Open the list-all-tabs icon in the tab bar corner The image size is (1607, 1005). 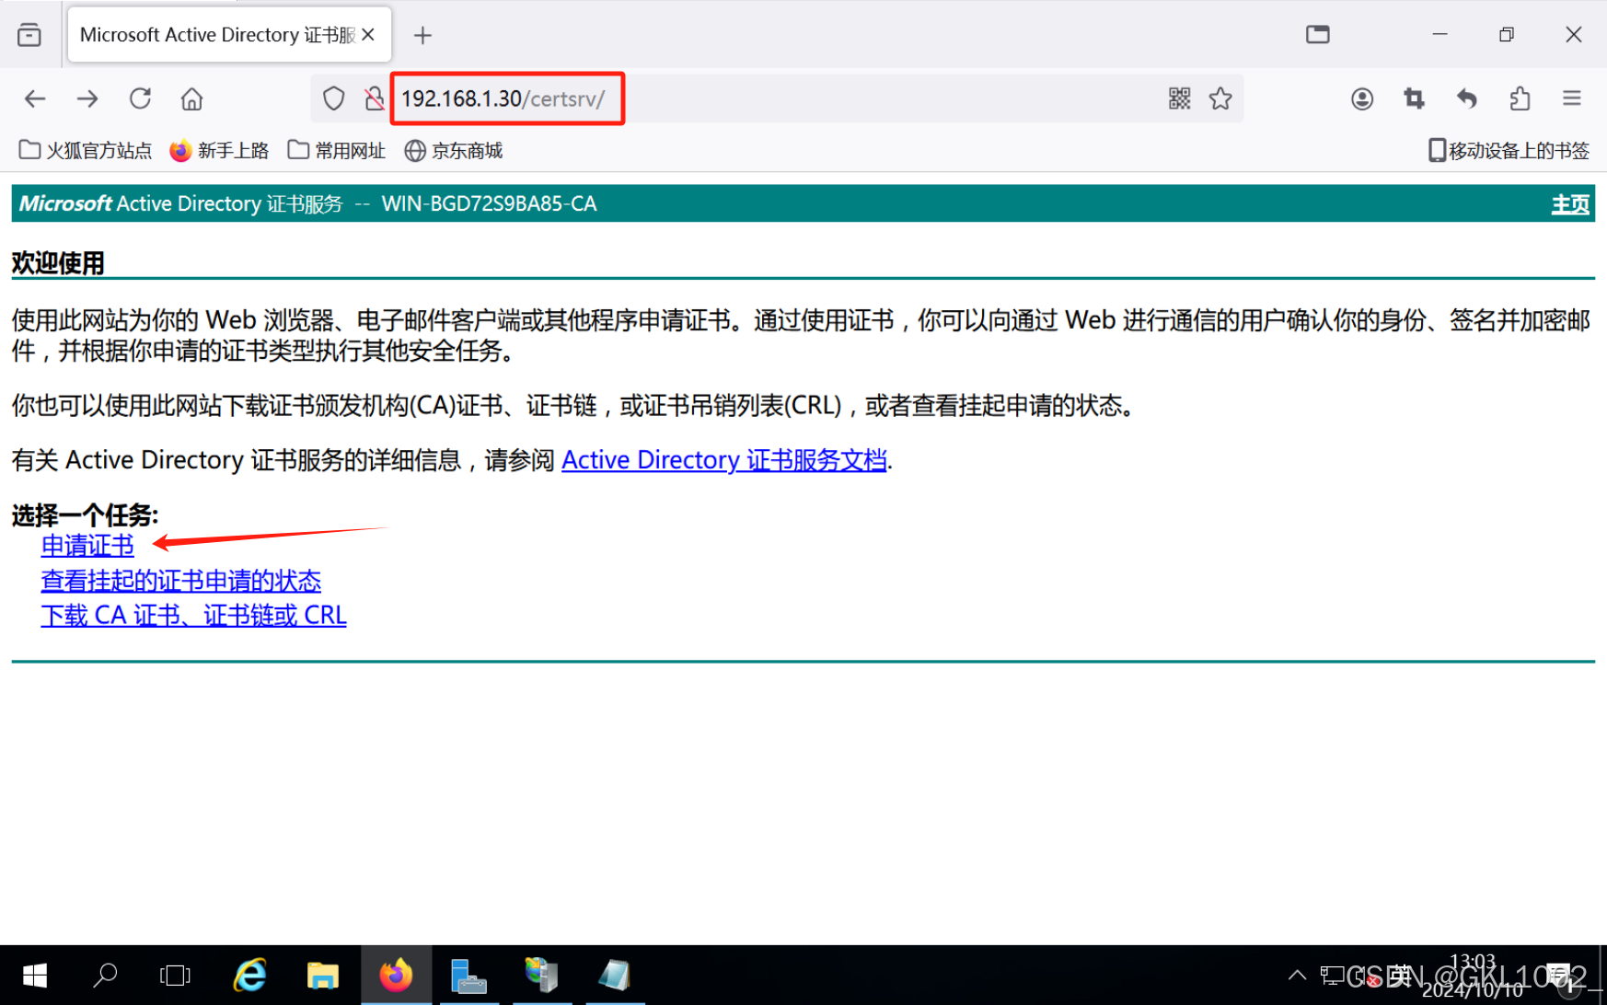[29, 35]
